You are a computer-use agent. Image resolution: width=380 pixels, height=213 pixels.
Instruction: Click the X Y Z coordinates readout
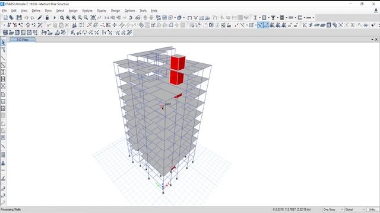292,209
